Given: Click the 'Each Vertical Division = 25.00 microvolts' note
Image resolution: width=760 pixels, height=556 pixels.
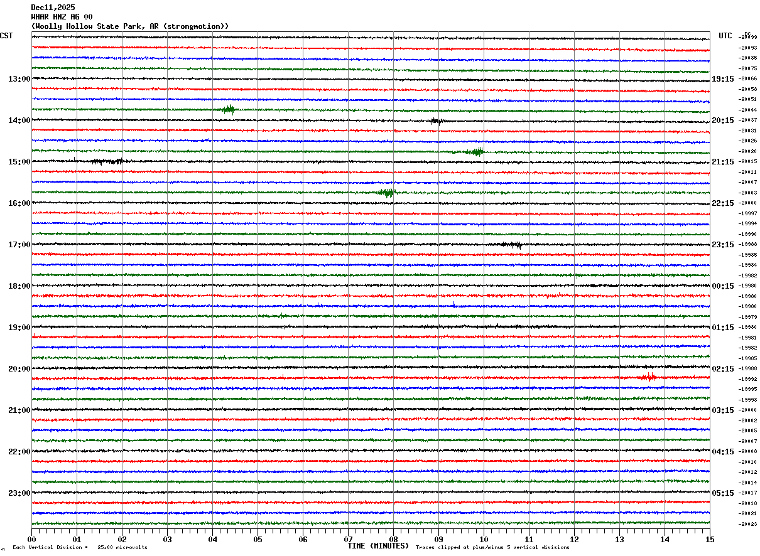Looking at the screenshot, I should pyautogui.click(x=80, y=548).
